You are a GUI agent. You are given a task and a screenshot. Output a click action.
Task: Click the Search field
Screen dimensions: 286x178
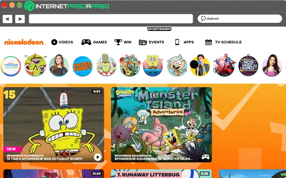tap(240, 19)
